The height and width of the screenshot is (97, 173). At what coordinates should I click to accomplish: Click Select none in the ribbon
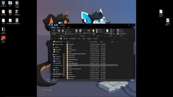tap(121, 32)
